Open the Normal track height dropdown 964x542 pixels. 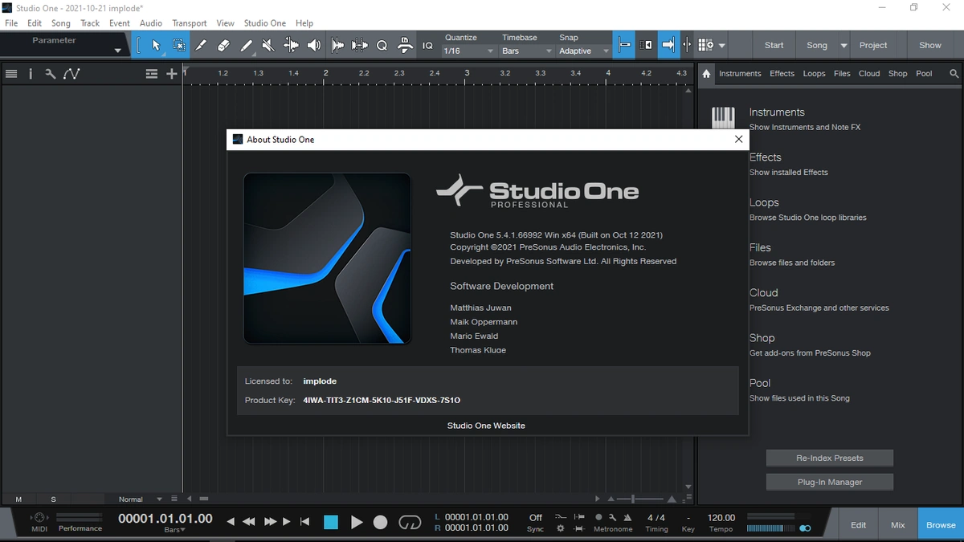[x=140, y=499]
